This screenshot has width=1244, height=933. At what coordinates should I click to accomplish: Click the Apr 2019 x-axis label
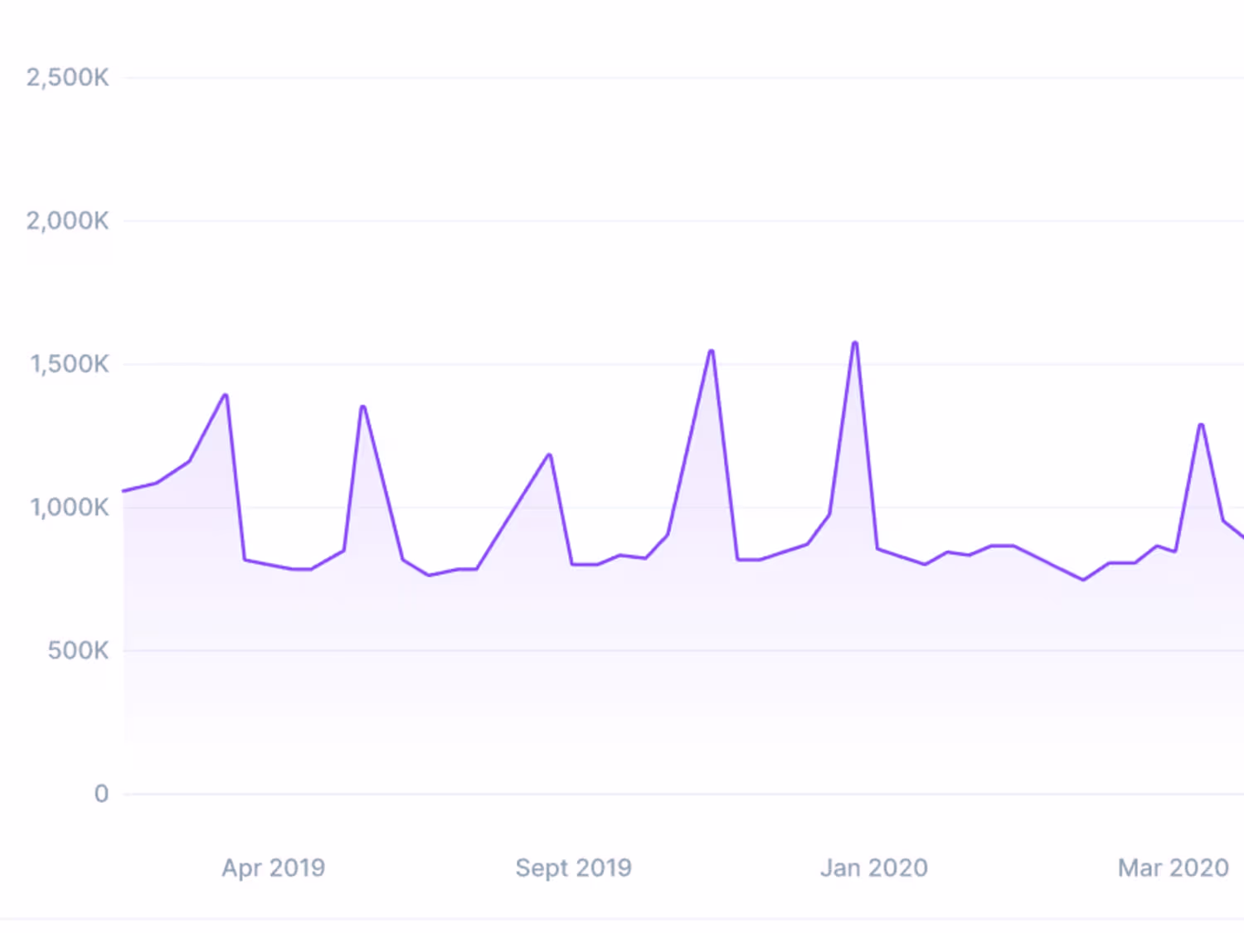(x=274, y=867)
